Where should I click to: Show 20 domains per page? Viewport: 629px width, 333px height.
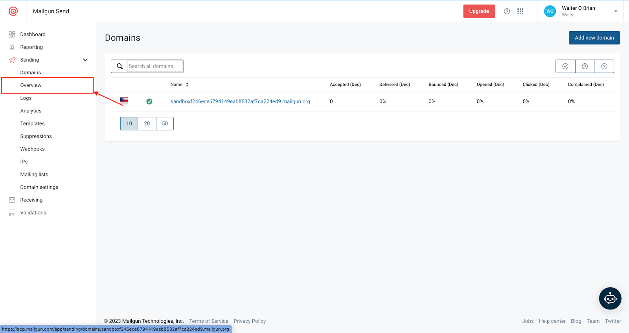point(147,123)
